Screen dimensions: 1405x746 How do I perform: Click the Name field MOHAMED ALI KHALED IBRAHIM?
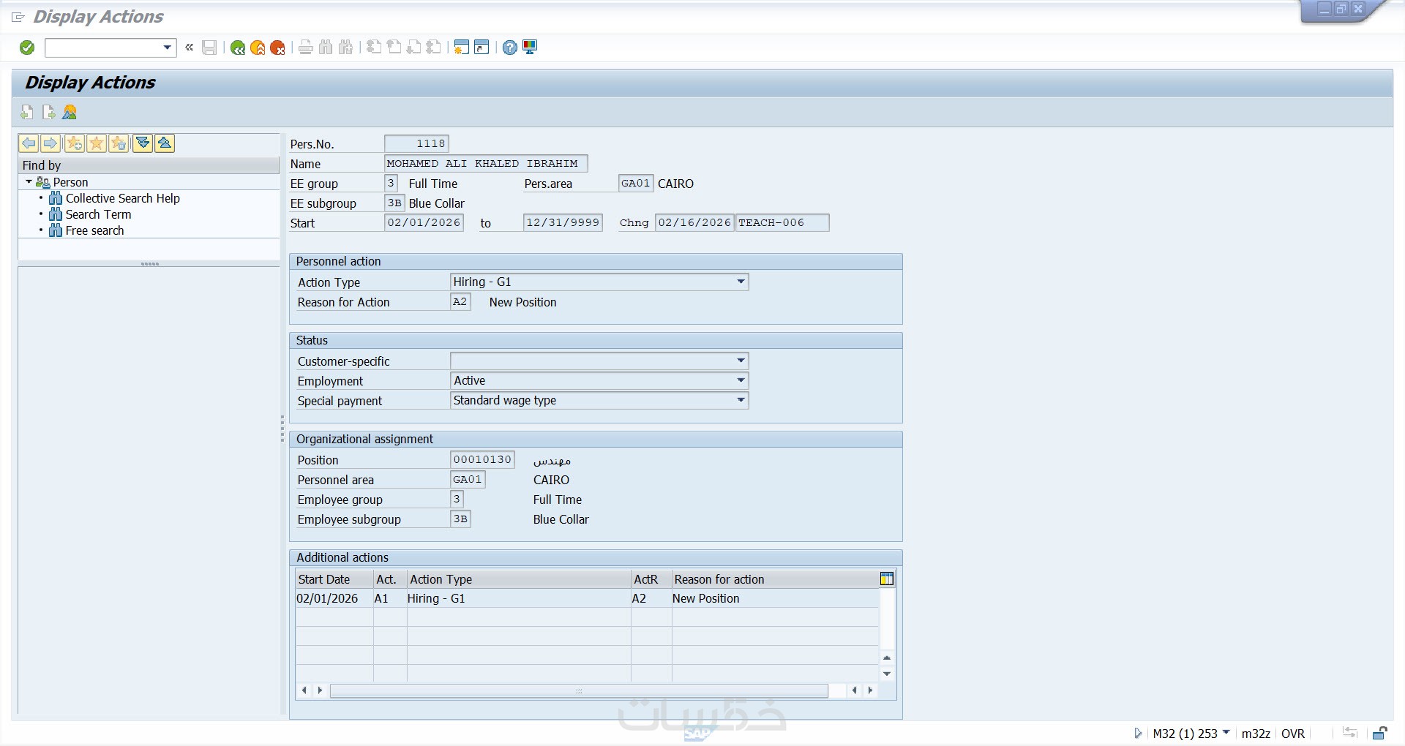point(486,163)
